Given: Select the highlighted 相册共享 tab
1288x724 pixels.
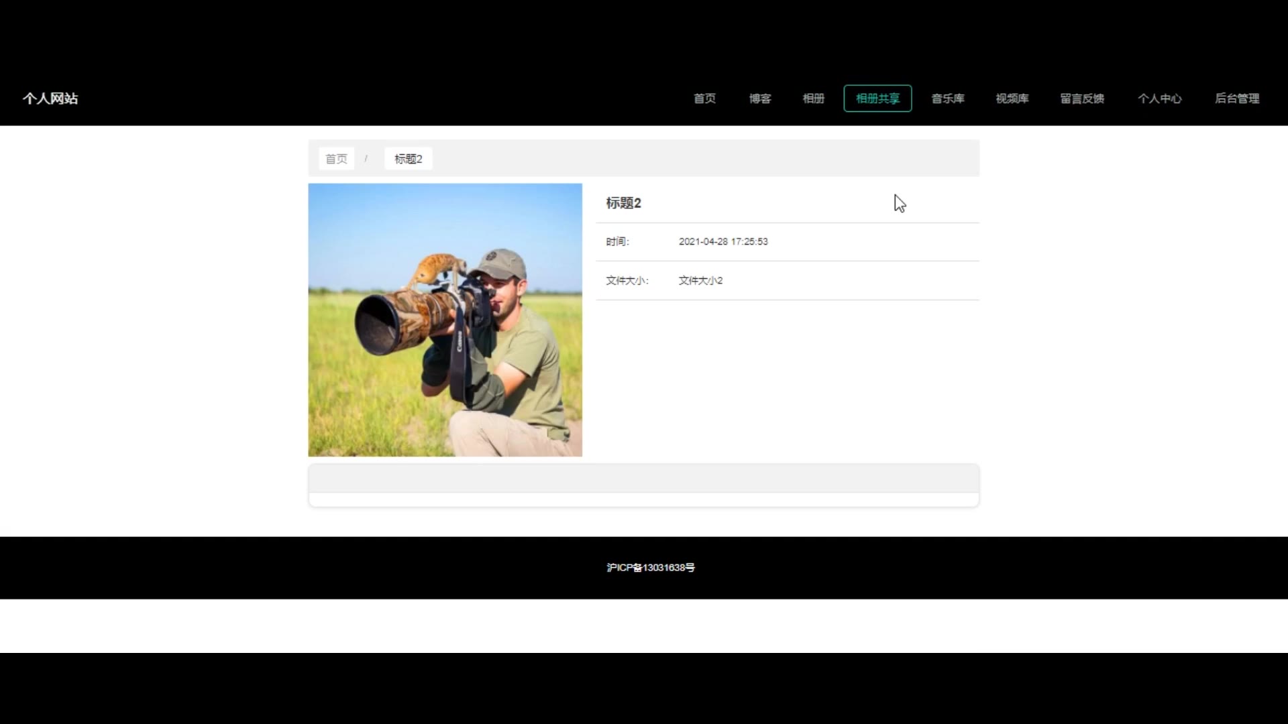Looking at the screenshot, I should click(x=877, y=99).
